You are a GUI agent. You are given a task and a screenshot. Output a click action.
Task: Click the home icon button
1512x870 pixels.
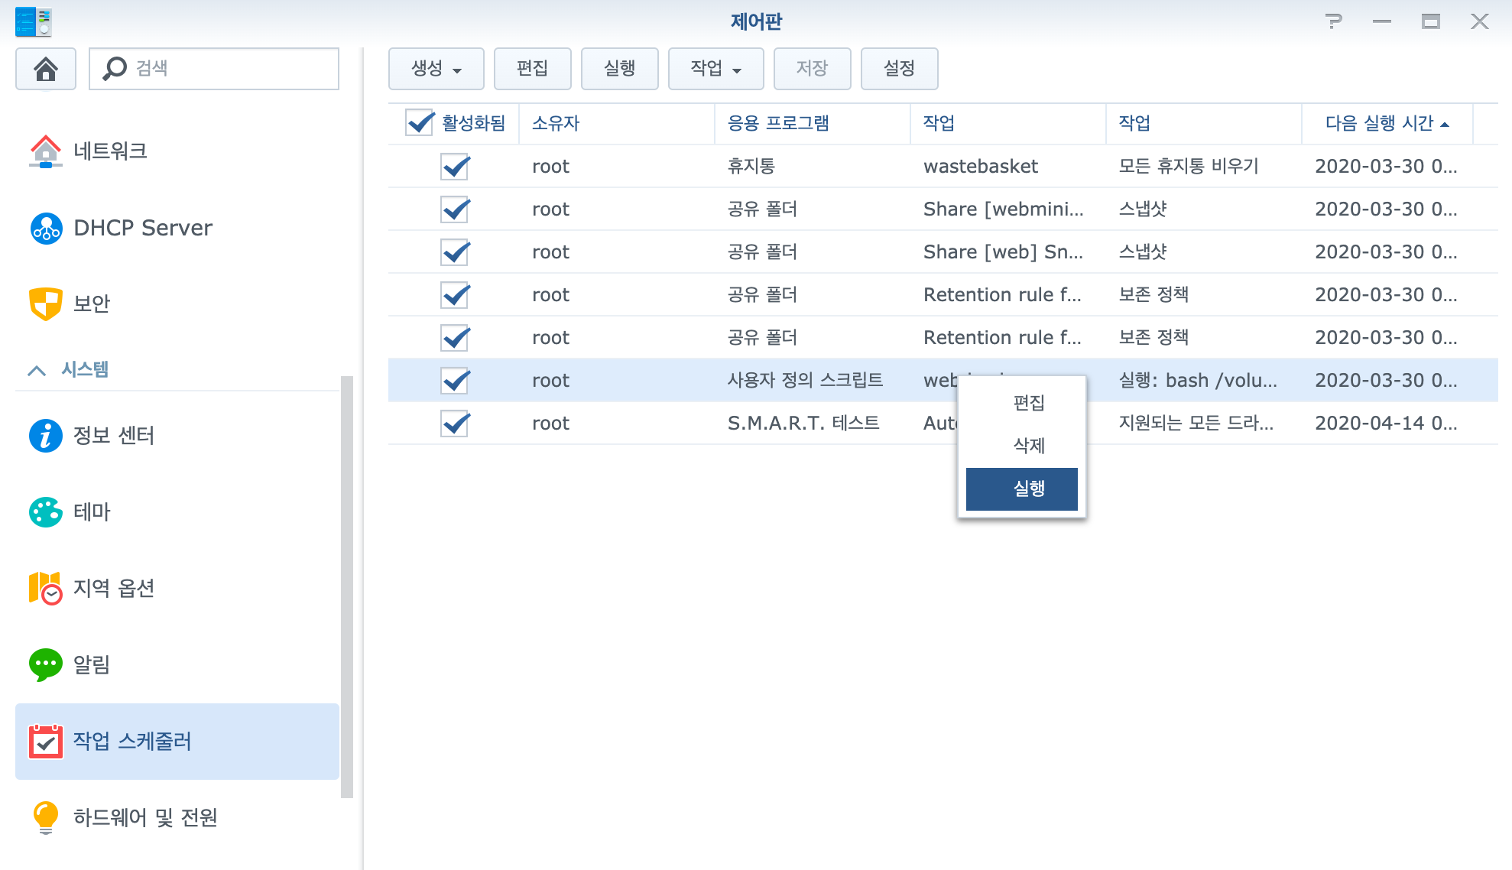(46, 69)
